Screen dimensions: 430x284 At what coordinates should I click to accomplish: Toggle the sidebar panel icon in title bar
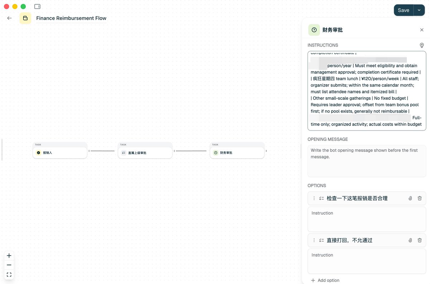pyautogui.click(x=37, y=6)
